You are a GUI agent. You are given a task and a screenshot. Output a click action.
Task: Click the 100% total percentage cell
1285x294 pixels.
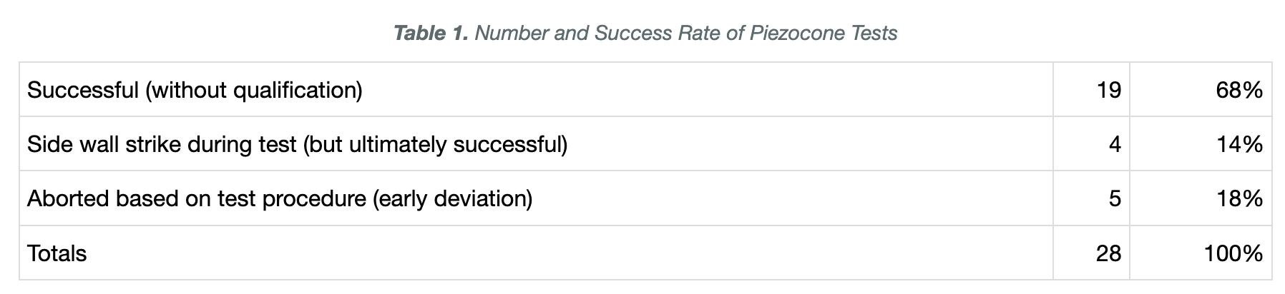coord(1201,253)
